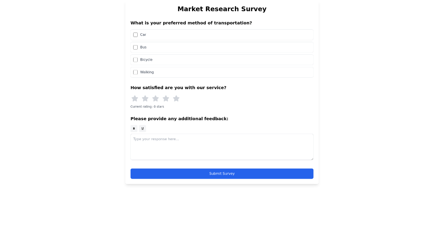Check the Bicycle checkbox
This screenshot has height=233, width=444.
point(135,60)
